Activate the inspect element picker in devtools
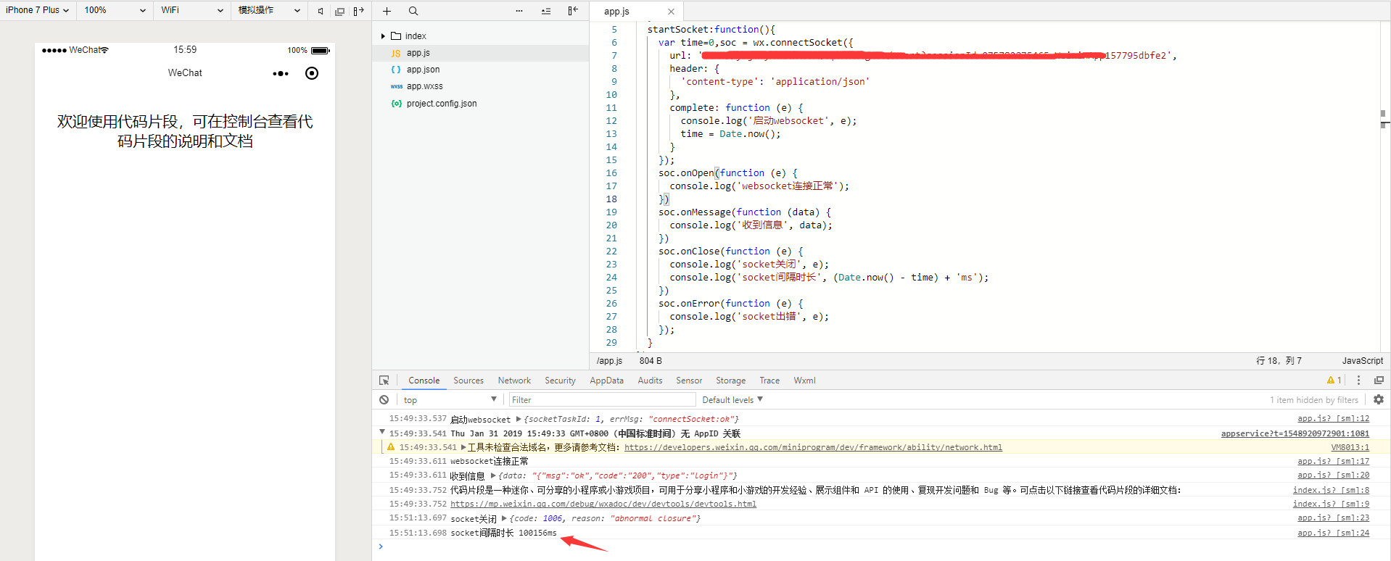The image size is (1391, 561). (384, 380)
